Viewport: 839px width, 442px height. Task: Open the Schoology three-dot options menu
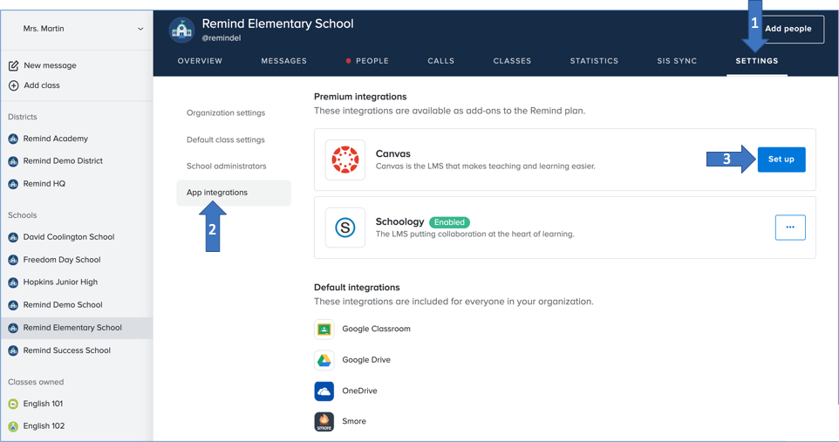790,228
